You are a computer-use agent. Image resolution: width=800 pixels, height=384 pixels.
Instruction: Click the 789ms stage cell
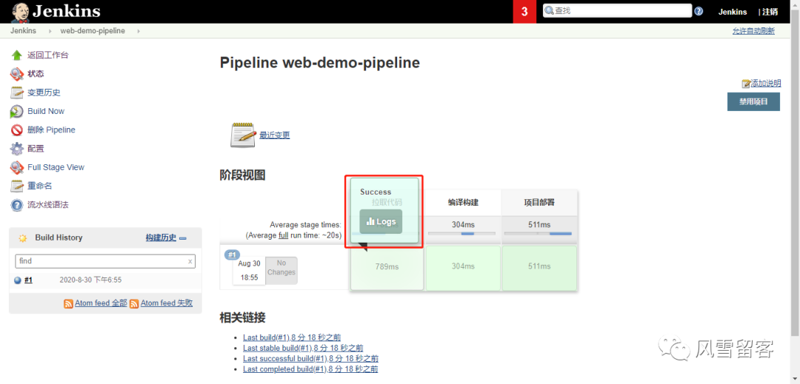pos(387,268)
